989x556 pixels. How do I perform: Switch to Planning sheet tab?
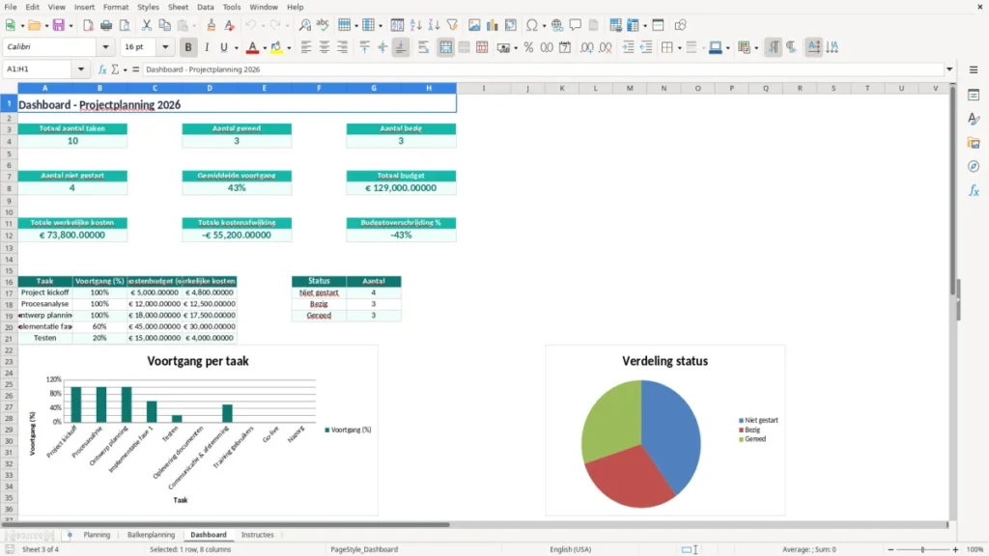97,535
